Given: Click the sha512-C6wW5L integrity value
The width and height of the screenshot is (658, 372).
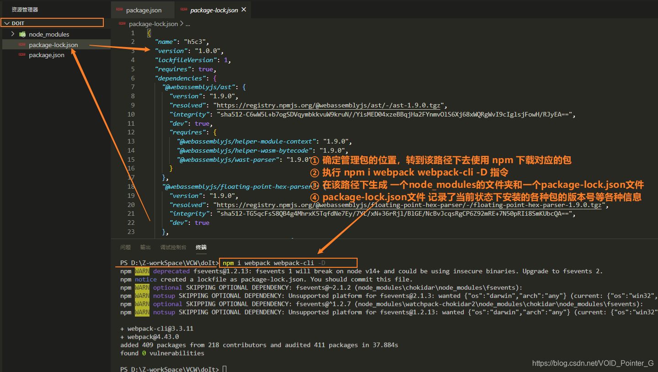Looking at the screenshot, I should coord(396,114).
